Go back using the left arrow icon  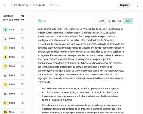(x=5, y=5)
